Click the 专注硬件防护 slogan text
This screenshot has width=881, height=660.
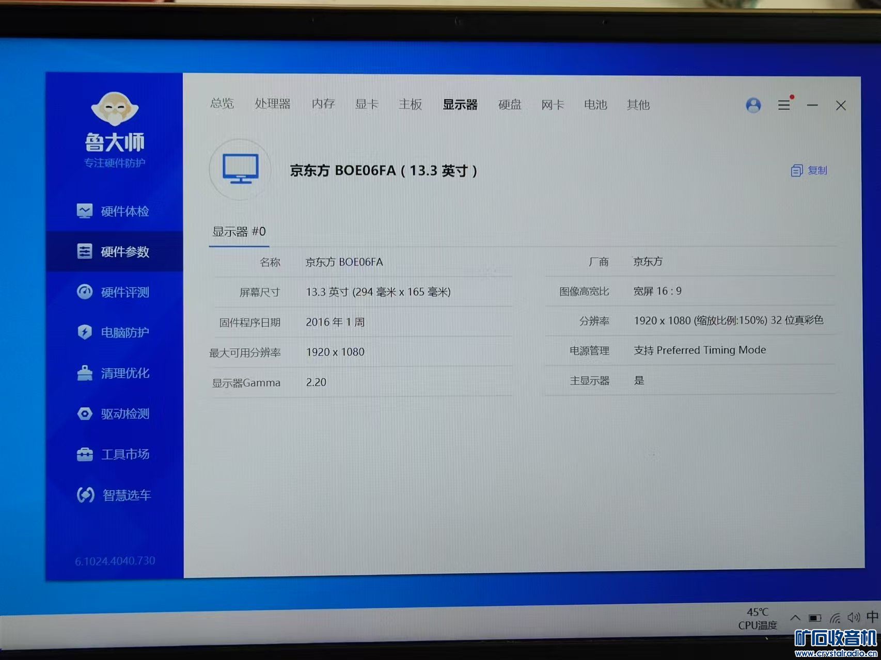tap(115, 163)
